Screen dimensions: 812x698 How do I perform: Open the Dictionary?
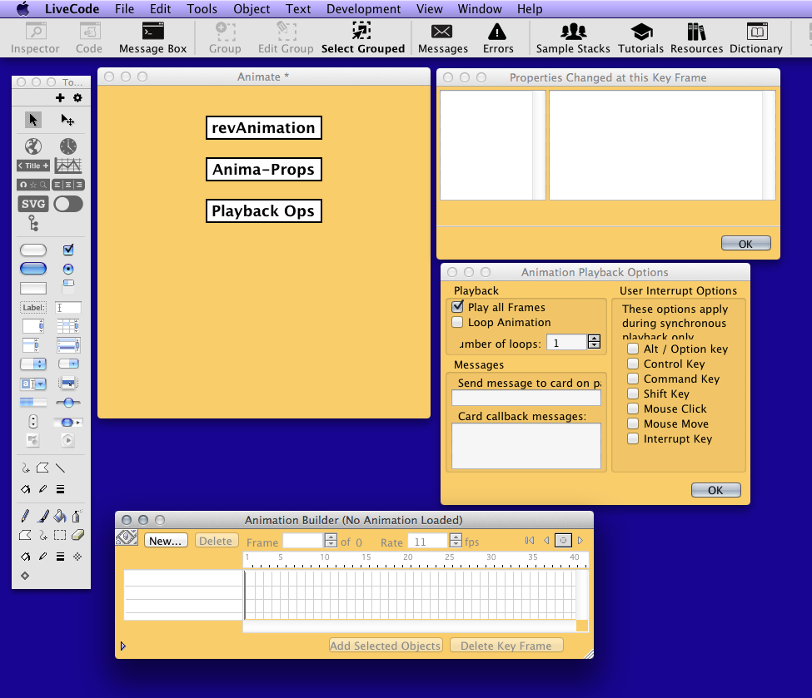pos(756,37)
